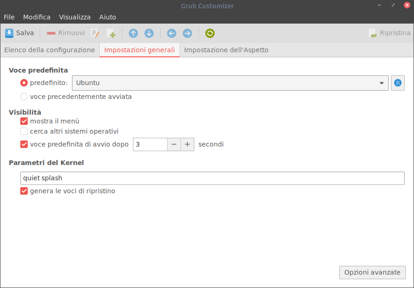Click the Ripristina revert button
This screenshot has height=288, width=414.
click(390, 33)
